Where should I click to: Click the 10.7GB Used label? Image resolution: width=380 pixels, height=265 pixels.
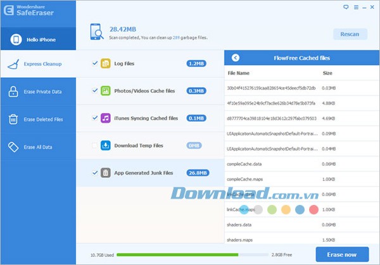[x=102, y=255]
